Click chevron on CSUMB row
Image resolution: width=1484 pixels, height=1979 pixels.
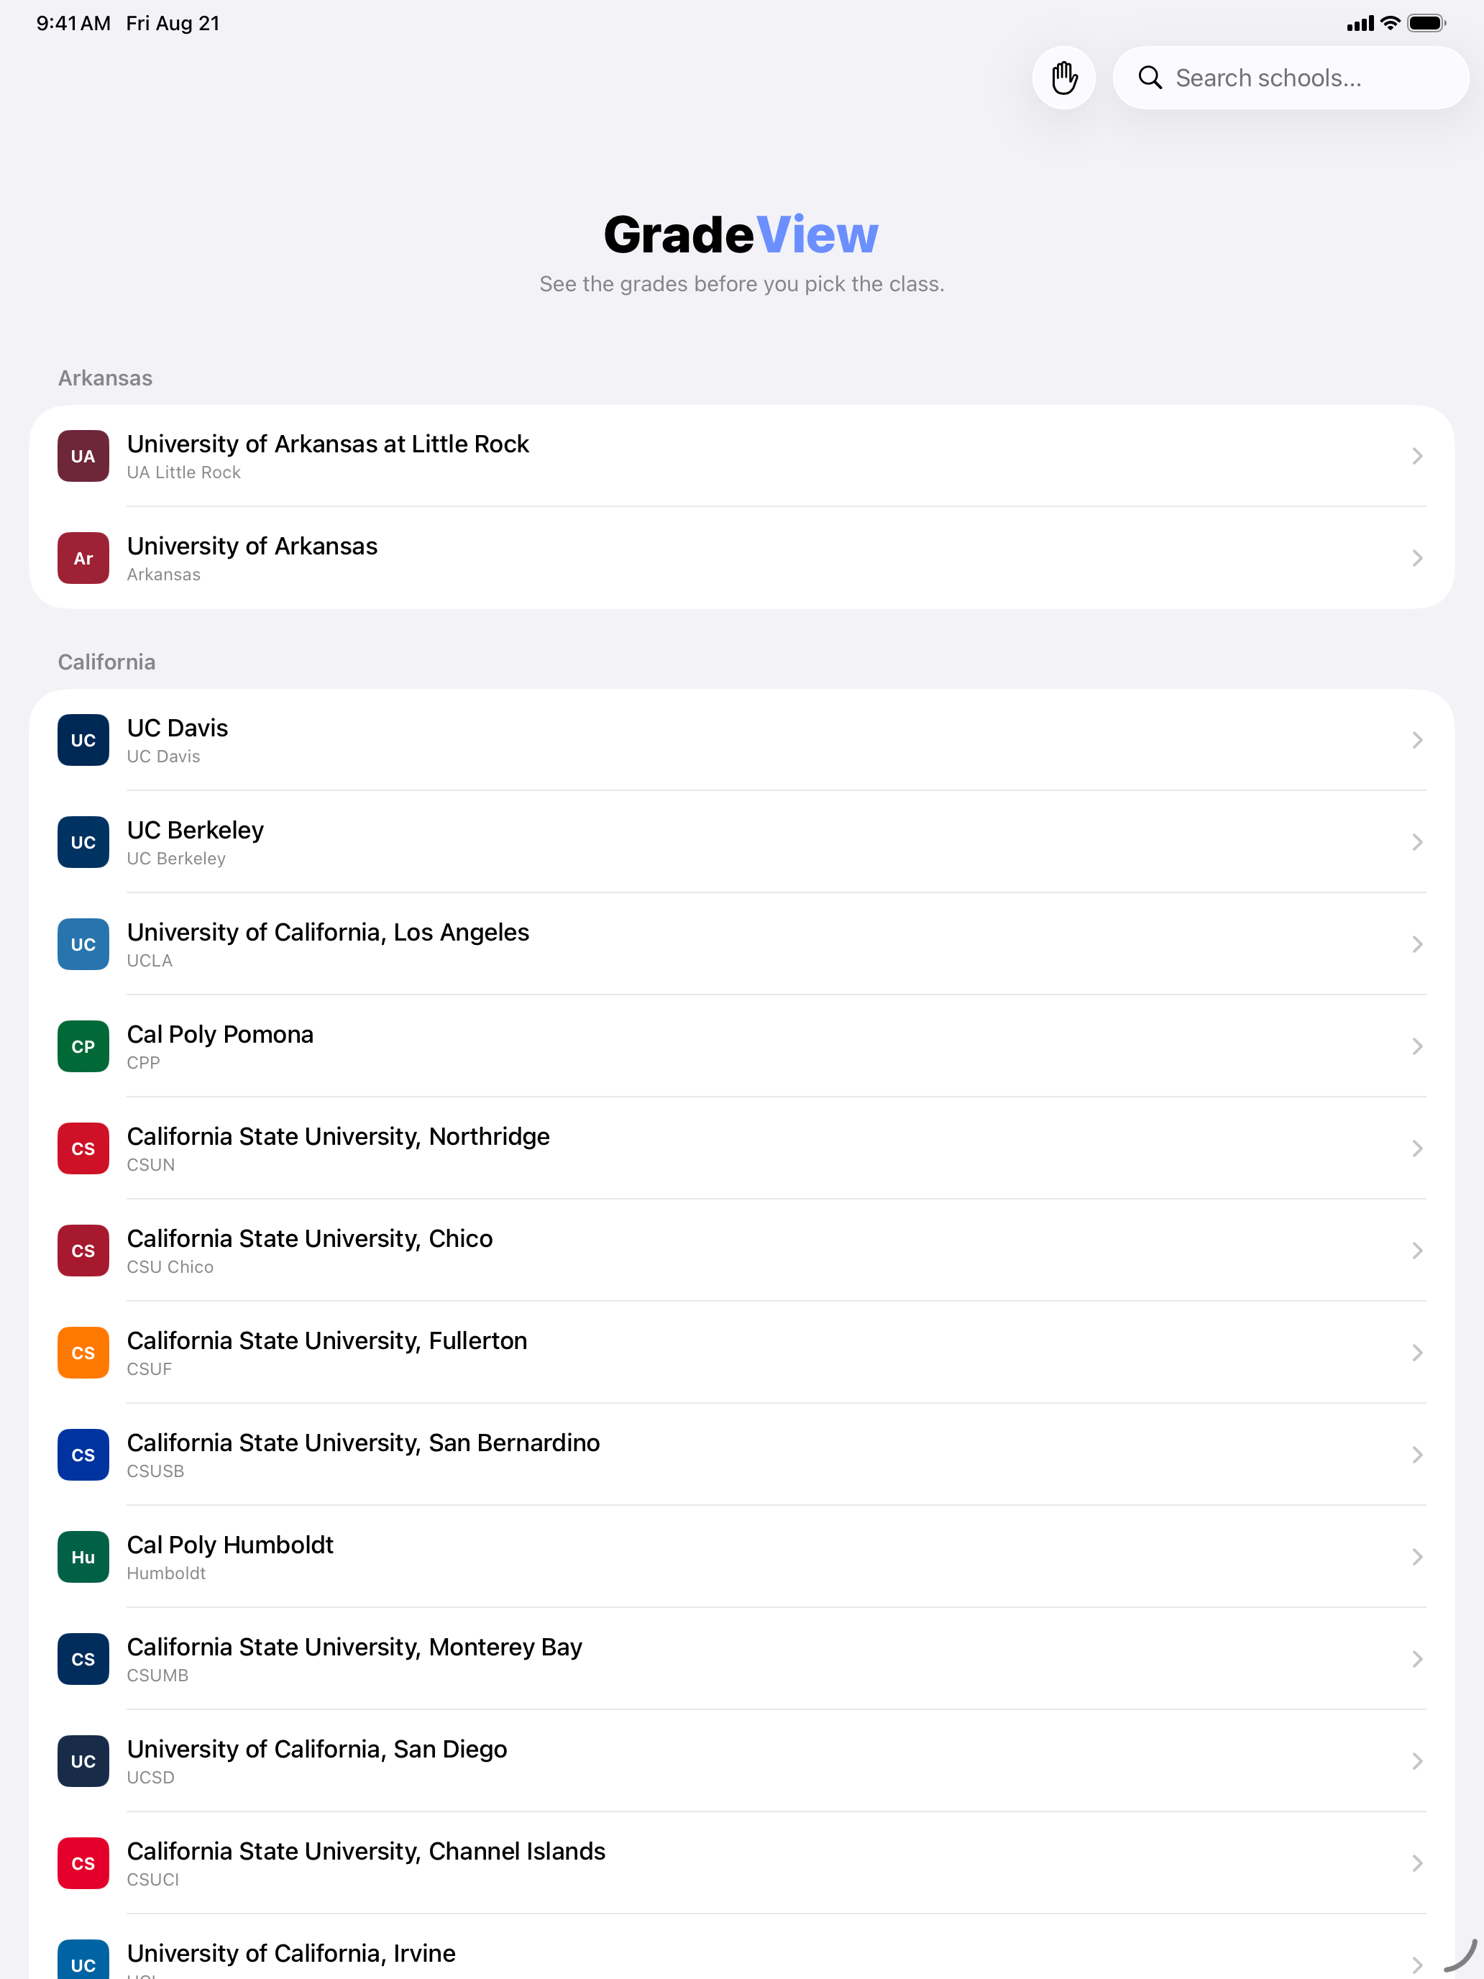tap(1417, 1659)
